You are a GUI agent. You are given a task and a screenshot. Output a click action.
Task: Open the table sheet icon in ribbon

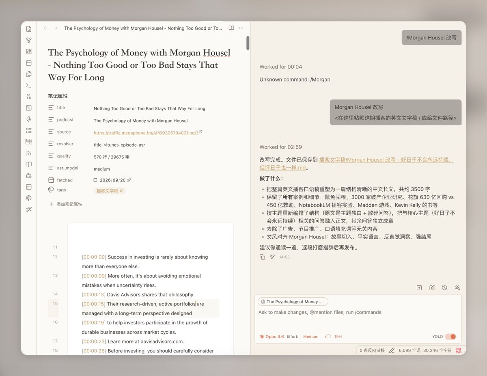coord(29,142)
